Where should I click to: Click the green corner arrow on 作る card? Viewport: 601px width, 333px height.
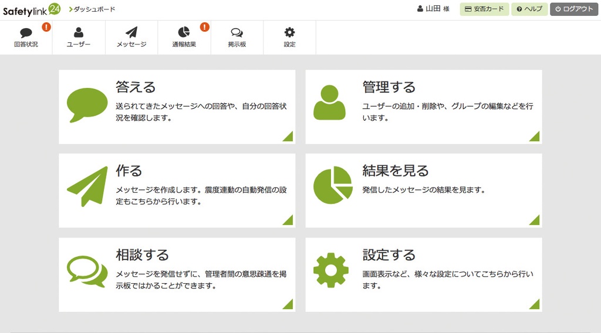coord(288,220)
